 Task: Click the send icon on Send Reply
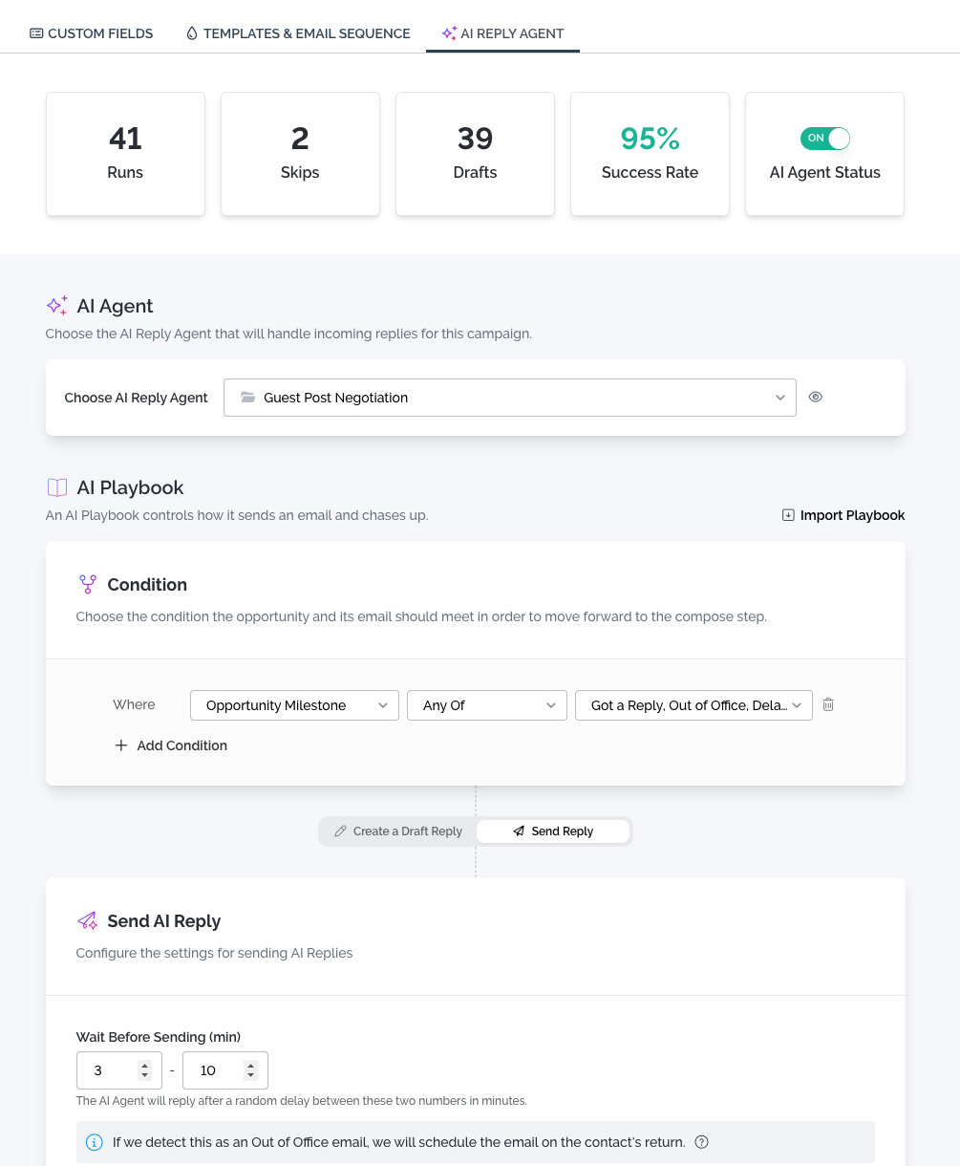[519, 831]
